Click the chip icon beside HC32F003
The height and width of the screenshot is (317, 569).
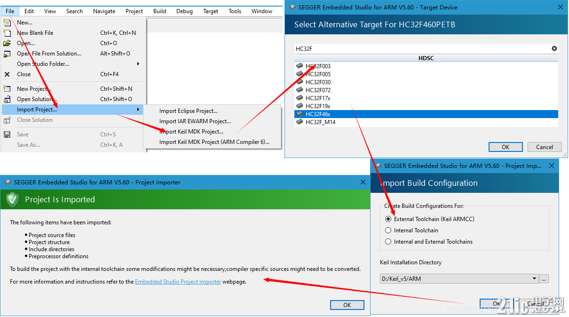tap(300, 66)
